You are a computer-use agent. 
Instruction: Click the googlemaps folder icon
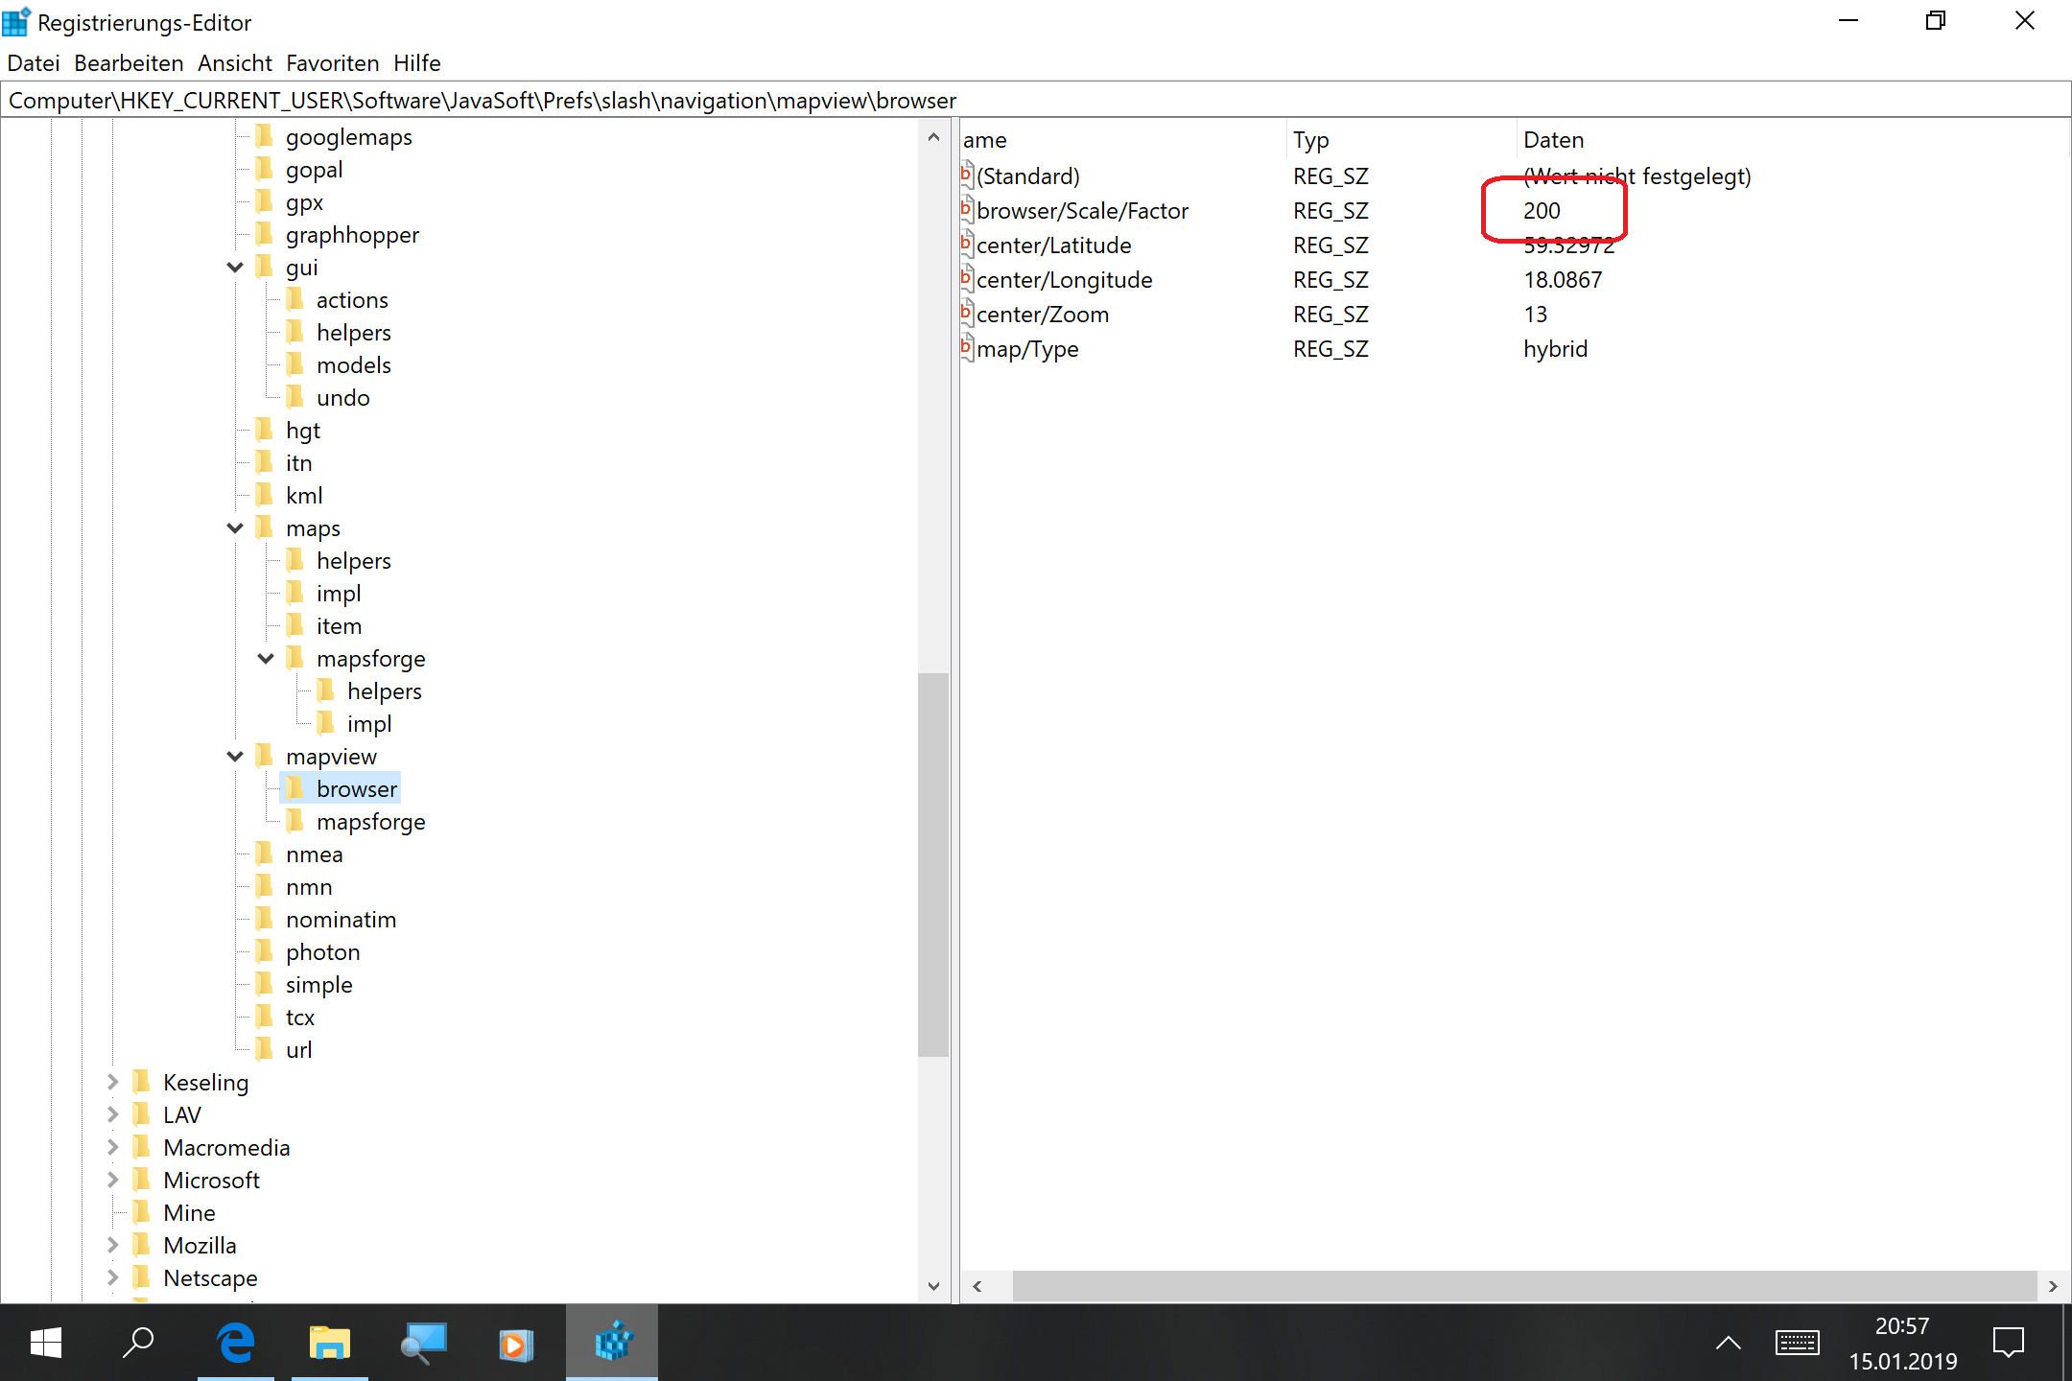[x=265, y=137]
